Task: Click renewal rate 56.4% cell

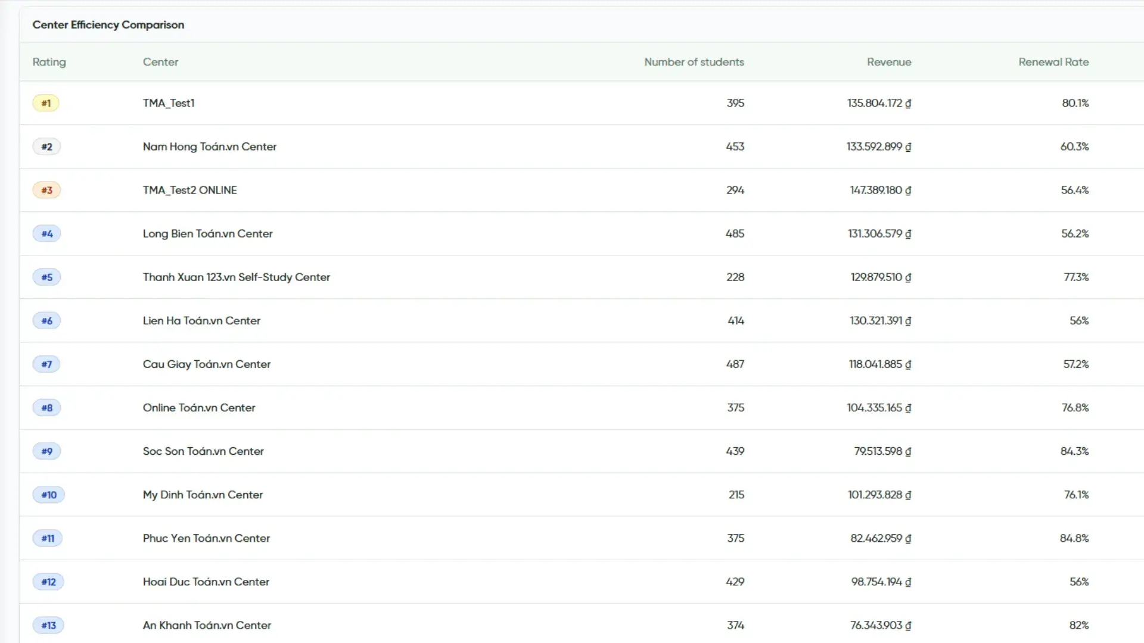Action: point(1075,190)
